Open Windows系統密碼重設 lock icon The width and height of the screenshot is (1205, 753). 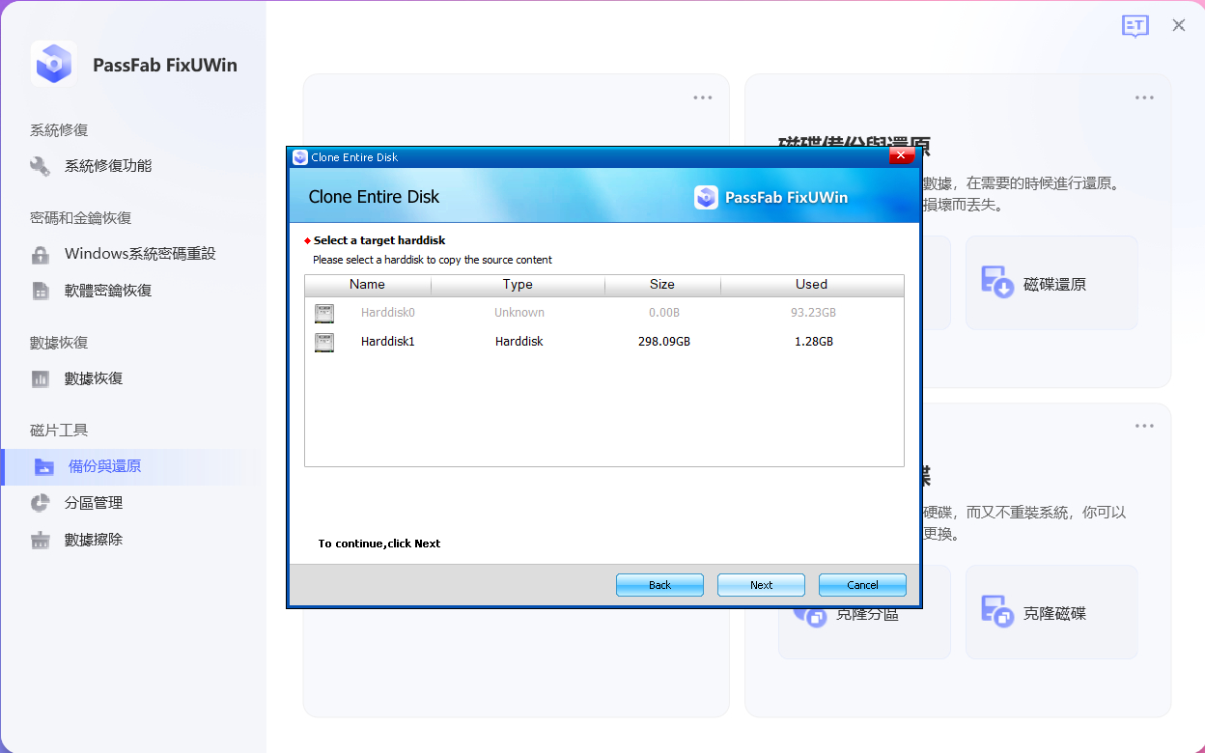pyautogui.click(x=40, y=253)
